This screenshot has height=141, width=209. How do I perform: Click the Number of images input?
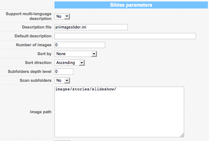[80, 45]
